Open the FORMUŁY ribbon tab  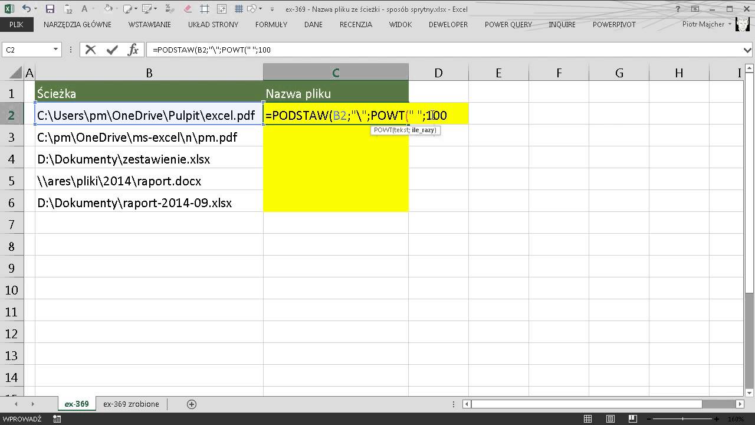271,24
